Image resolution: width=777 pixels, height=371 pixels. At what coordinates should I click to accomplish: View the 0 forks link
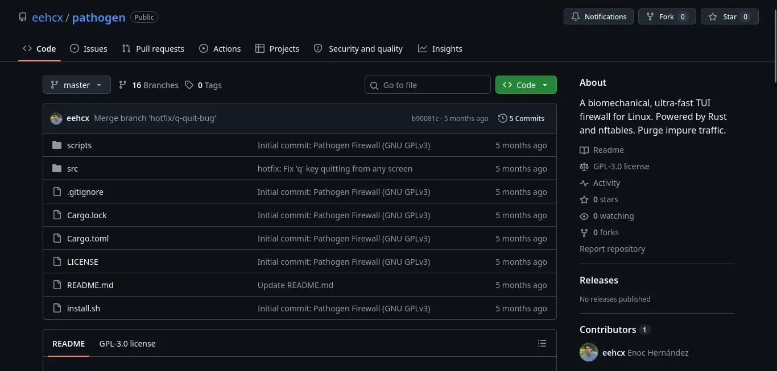(600, 232)
